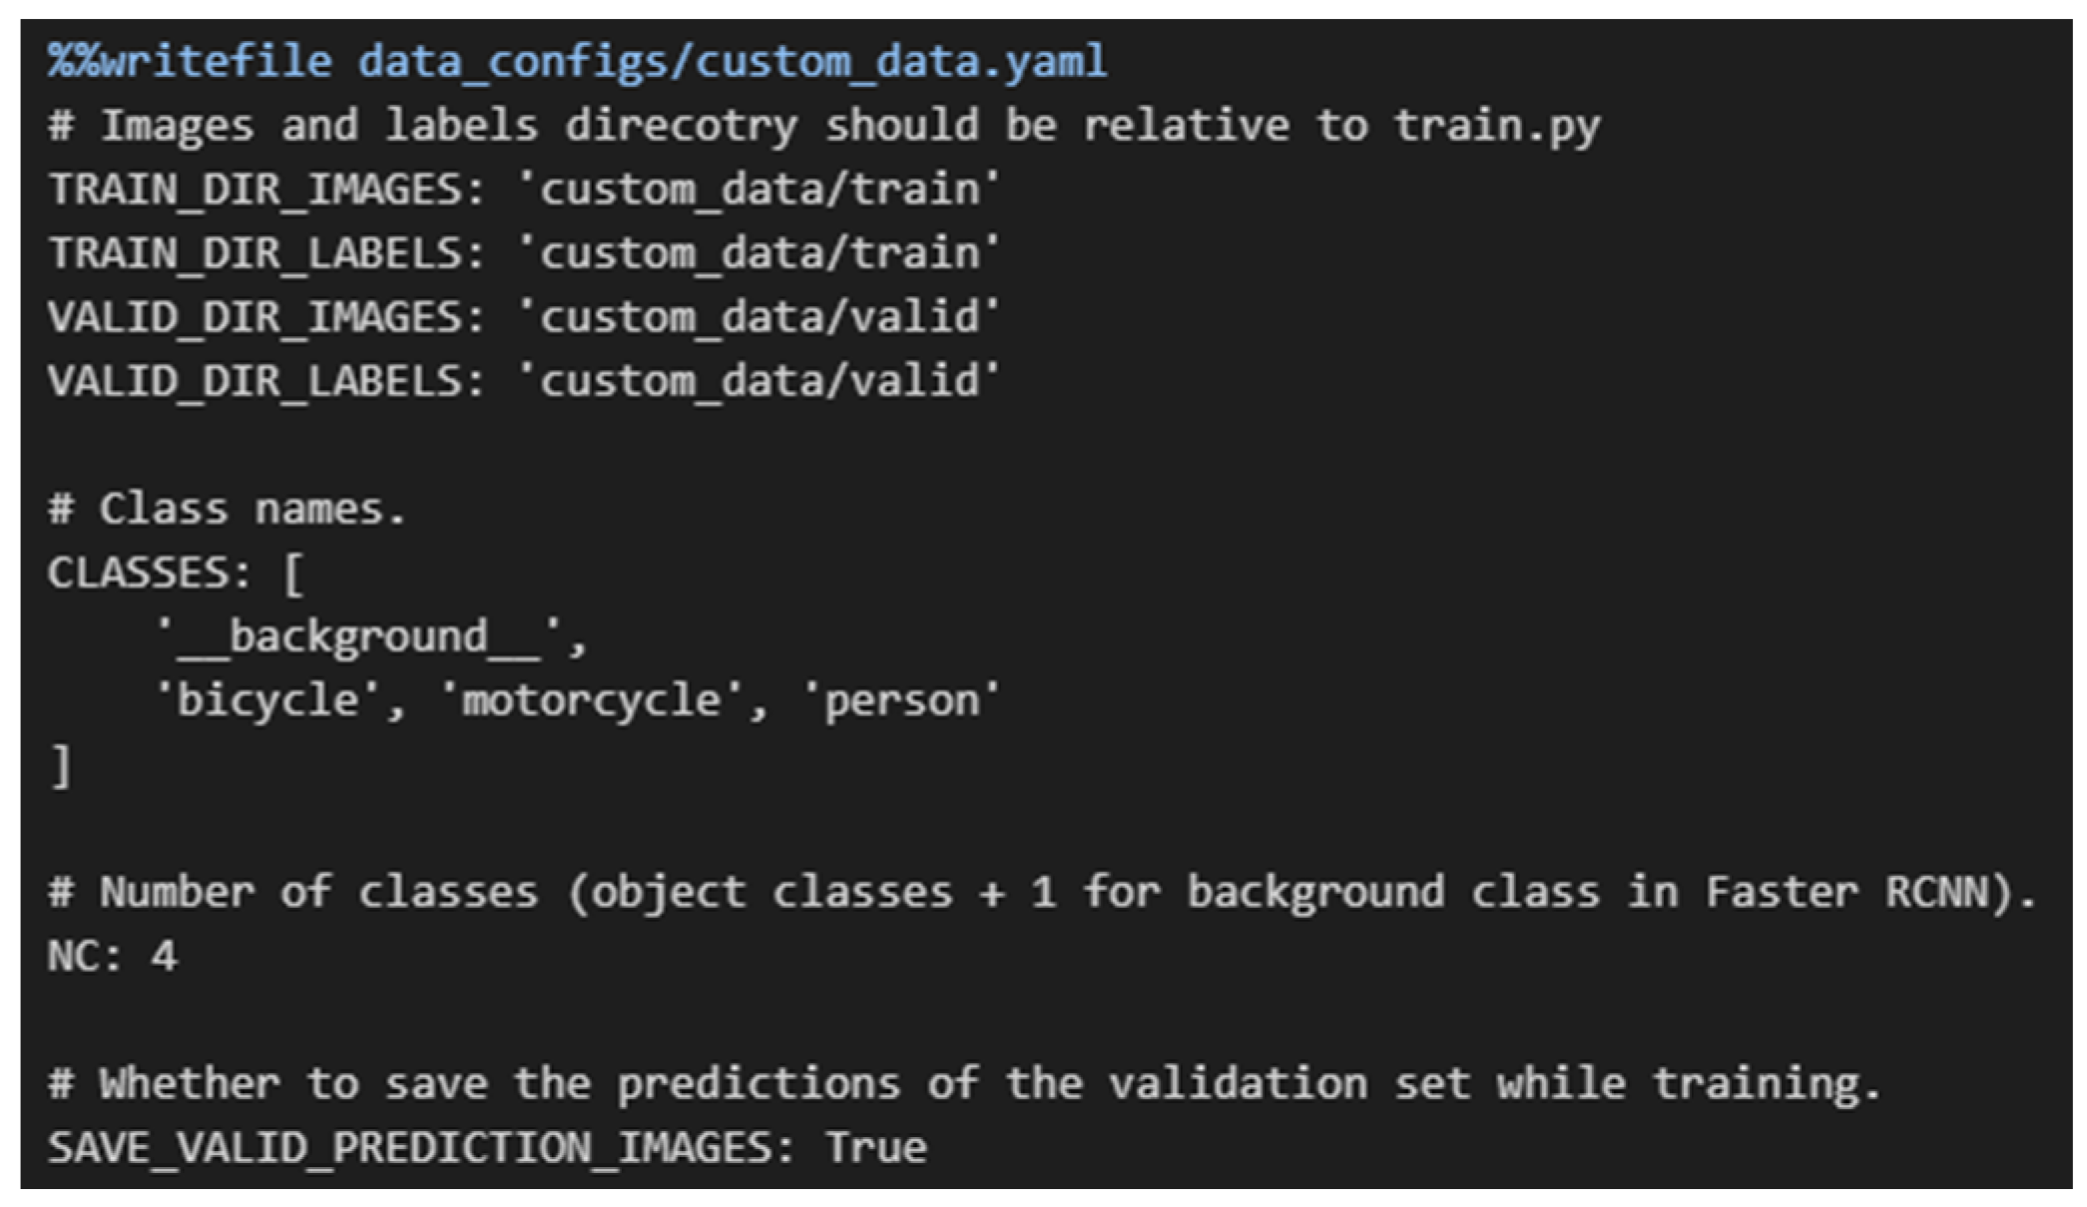Viewport: 2087px width, 1207px height.
Task: Click the CLASSES key
Action: coord(138,573)
